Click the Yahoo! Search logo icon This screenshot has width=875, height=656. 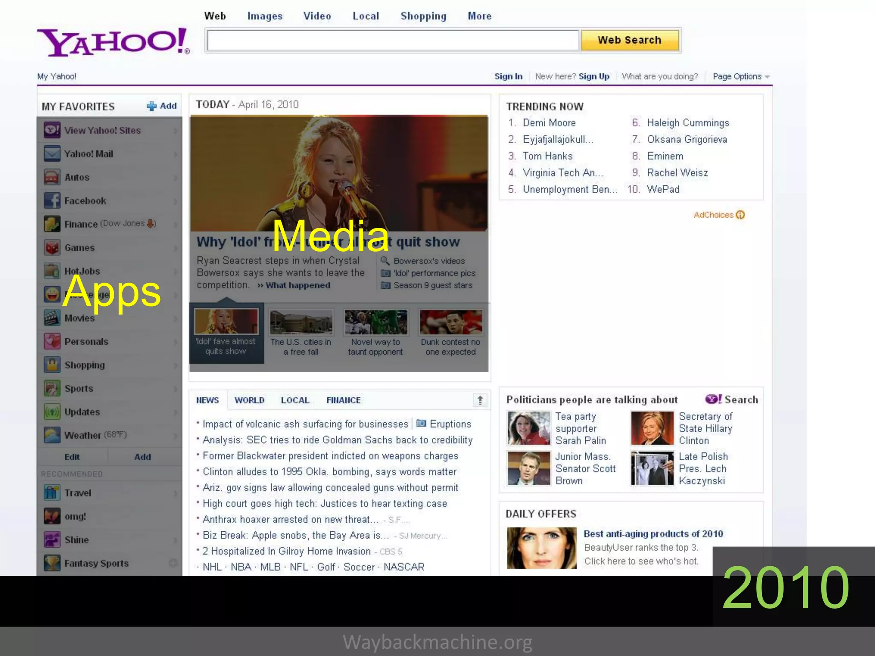point(714,399)
